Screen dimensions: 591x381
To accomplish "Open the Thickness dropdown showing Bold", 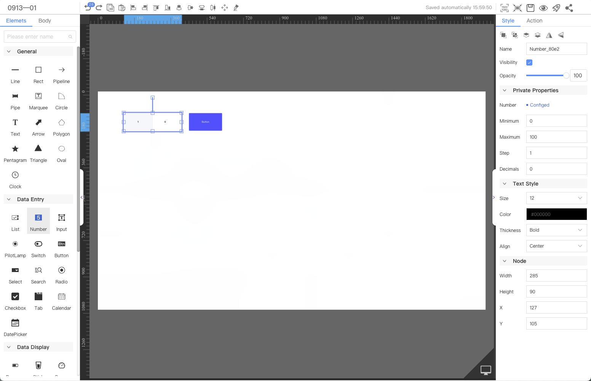I will tap(556, 230).
